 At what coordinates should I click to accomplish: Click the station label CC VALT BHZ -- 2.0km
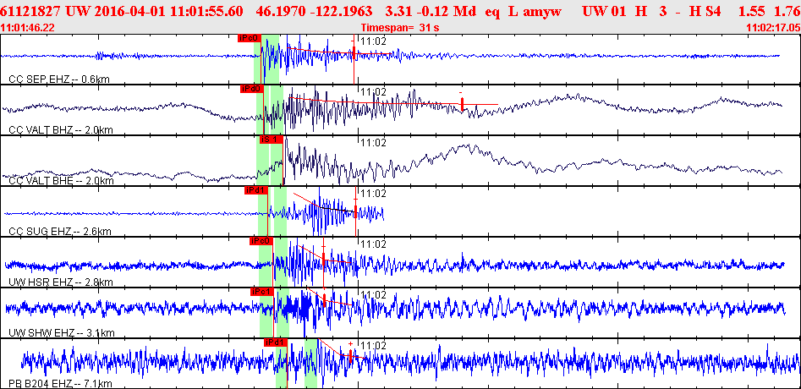pos(61,129)
